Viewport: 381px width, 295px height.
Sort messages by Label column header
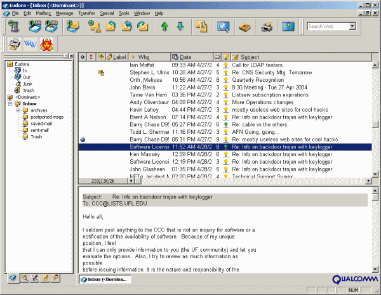(117, 57)
